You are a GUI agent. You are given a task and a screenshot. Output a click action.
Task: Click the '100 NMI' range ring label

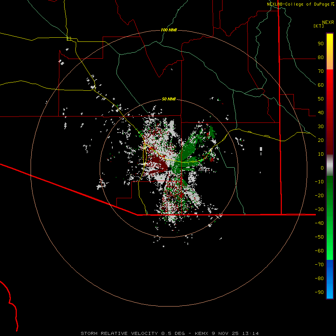[x=169, y=30]
